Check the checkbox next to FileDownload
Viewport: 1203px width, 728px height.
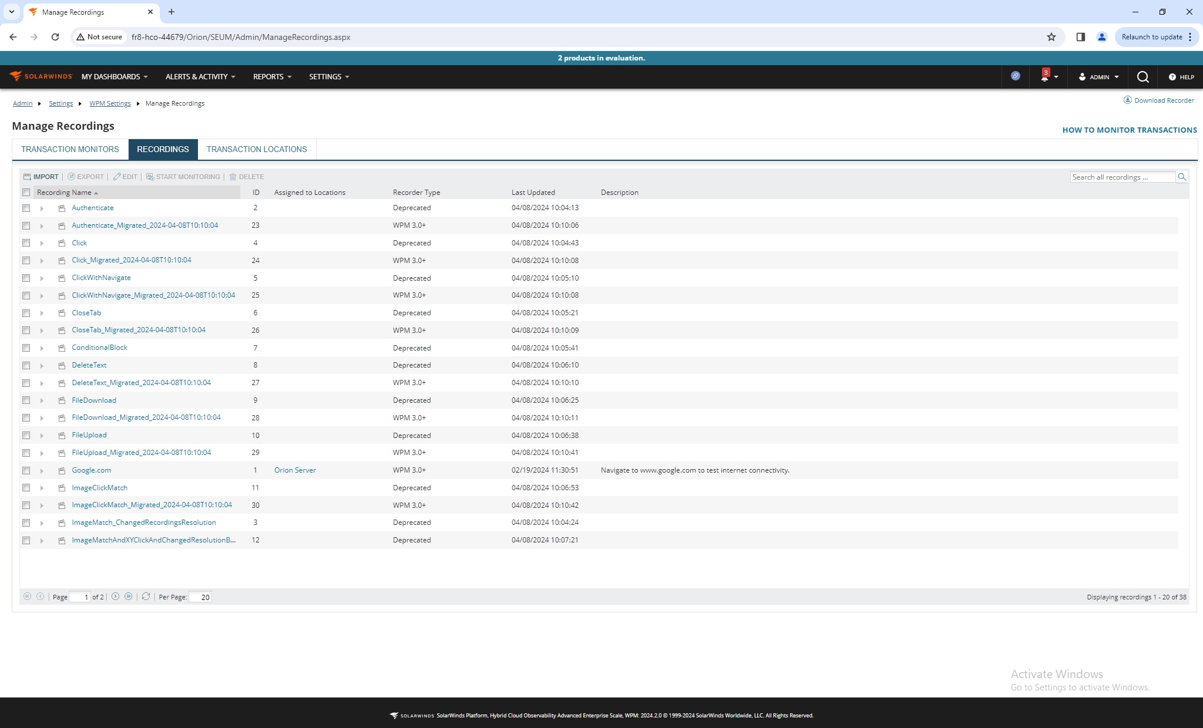26,400
